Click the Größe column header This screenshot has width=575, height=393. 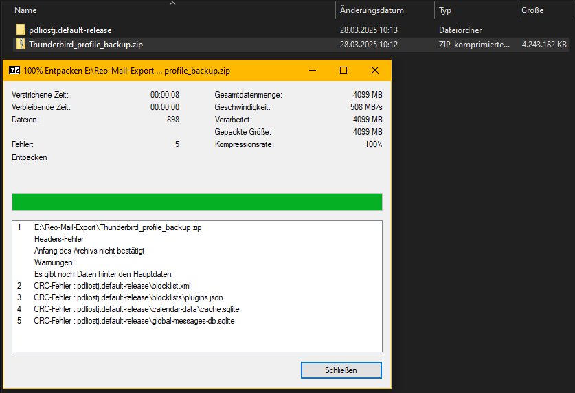coord(532,11)
